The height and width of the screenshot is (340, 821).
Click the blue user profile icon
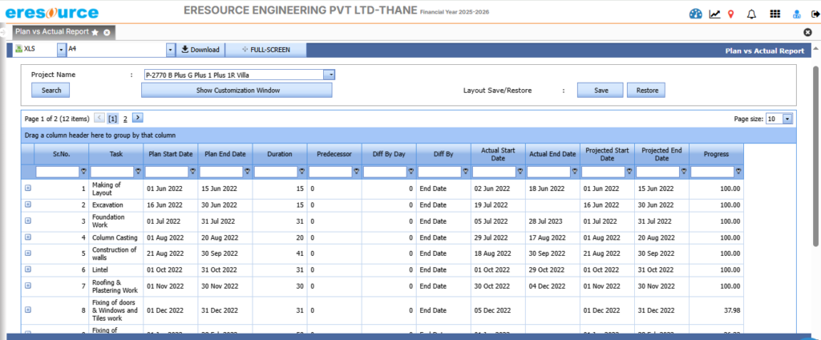click(x=795, y=14)
